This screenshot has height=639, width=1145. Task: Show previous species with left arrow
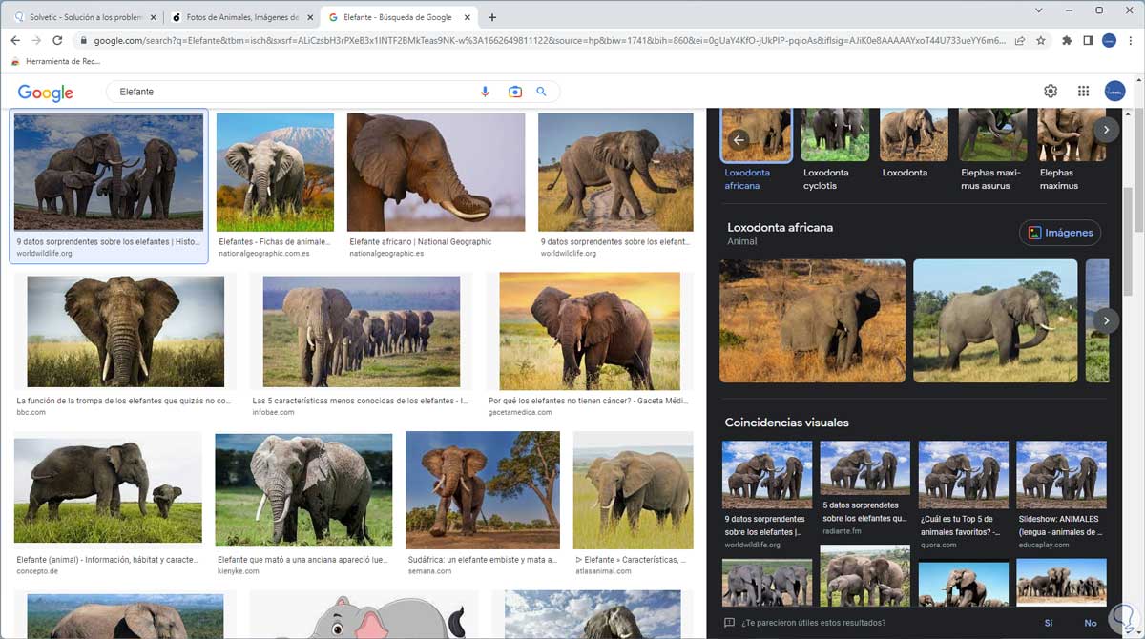(738, 139)
